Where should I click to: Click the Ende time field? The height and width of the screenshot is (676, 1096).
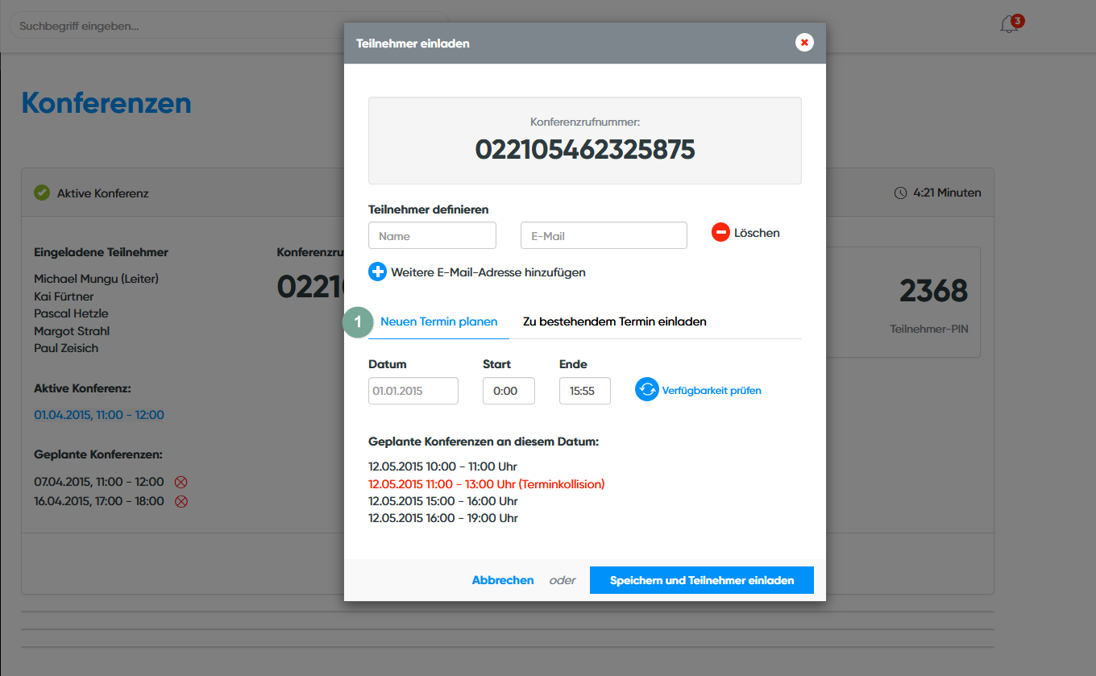584,391
